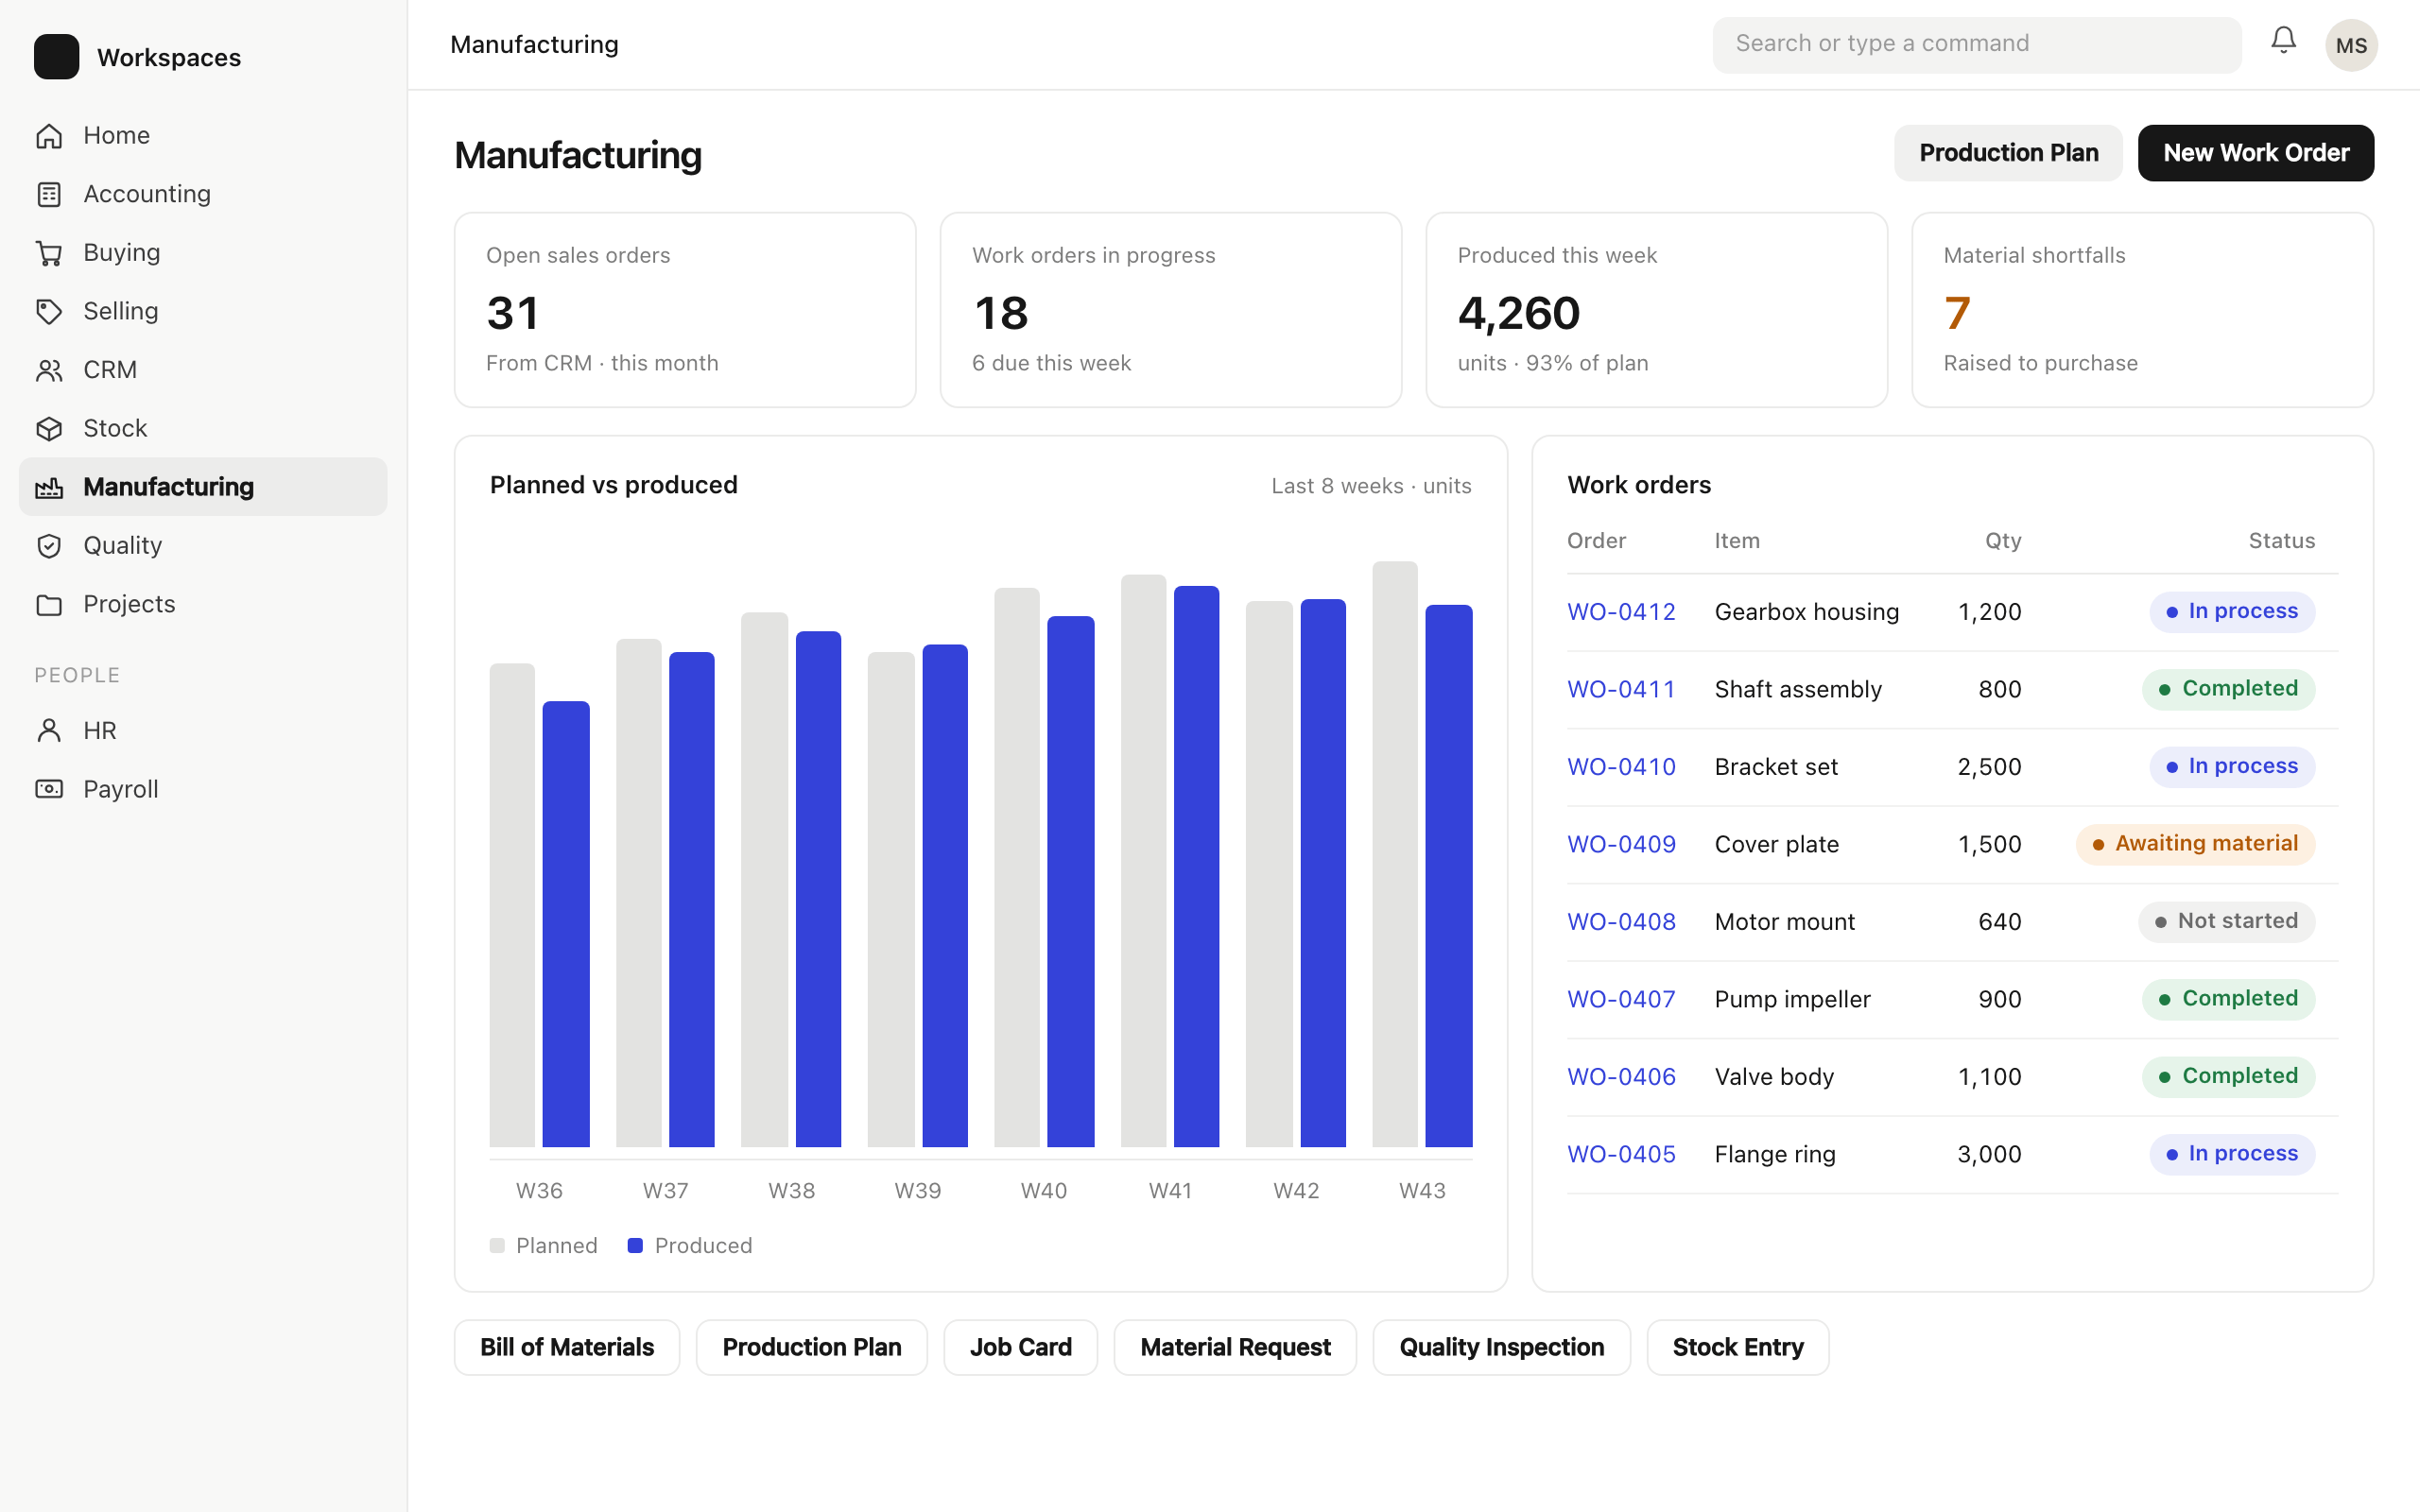Click the W41 produced blue bar
The width and height of the screenshot is (2420, 1512).
click(x=1196, y=866)
